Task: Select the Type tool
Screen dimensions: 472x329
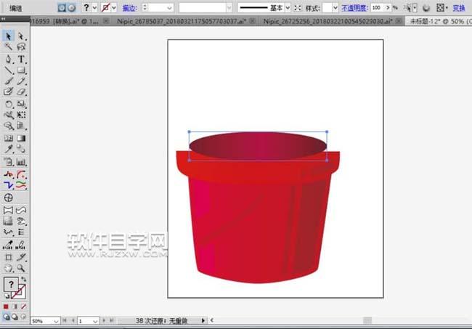Action: pyautogui.click(x=21, y=59)
